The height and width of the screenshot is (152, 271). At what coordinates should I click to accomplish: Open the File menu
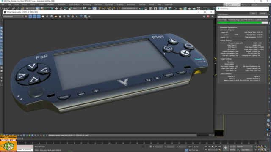(3, 5)
